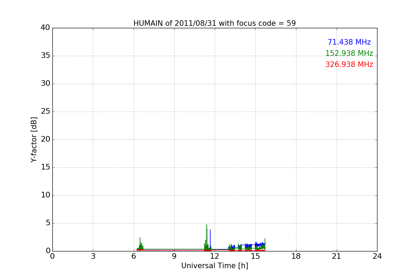This screenshot has height=279, width=419.
Task: Click x-axis tick label 12
Action: (215, 256)
